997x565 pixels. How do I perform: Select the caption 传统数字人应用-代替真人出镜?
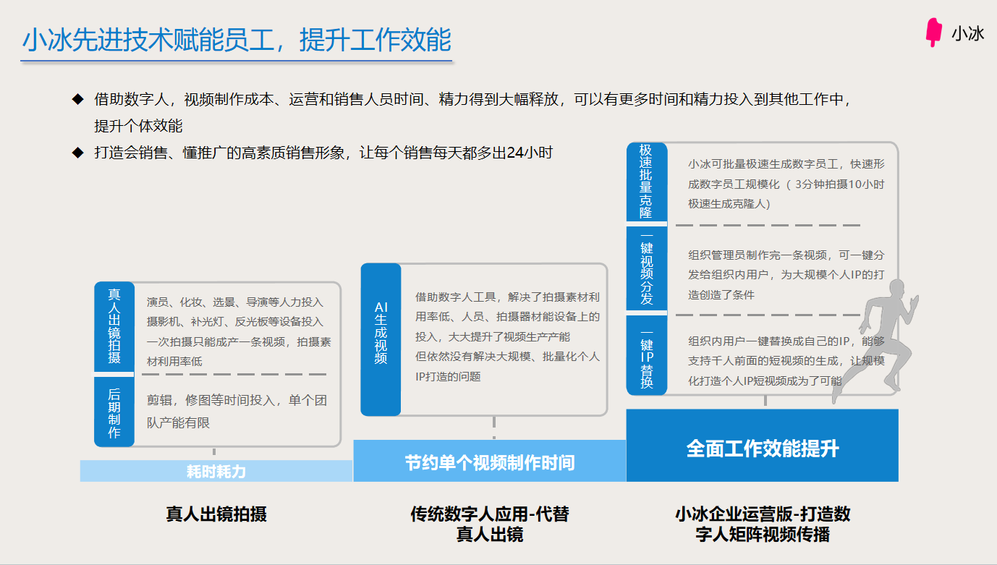point(490,524)
